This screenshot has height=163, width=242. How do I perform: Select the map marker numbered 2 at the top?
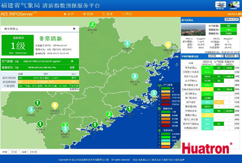click(92, 24)
